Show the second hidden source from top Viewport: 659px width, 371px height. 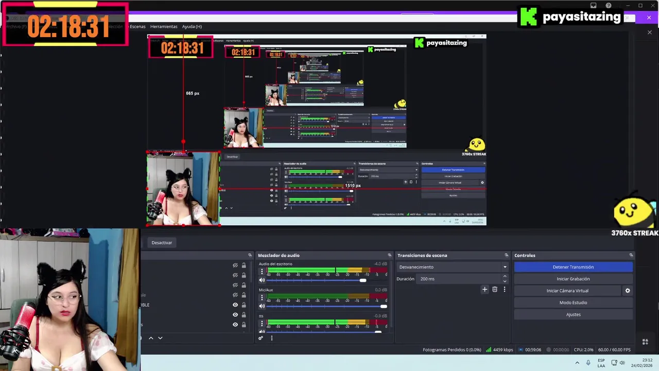click(x=235, y=275)
